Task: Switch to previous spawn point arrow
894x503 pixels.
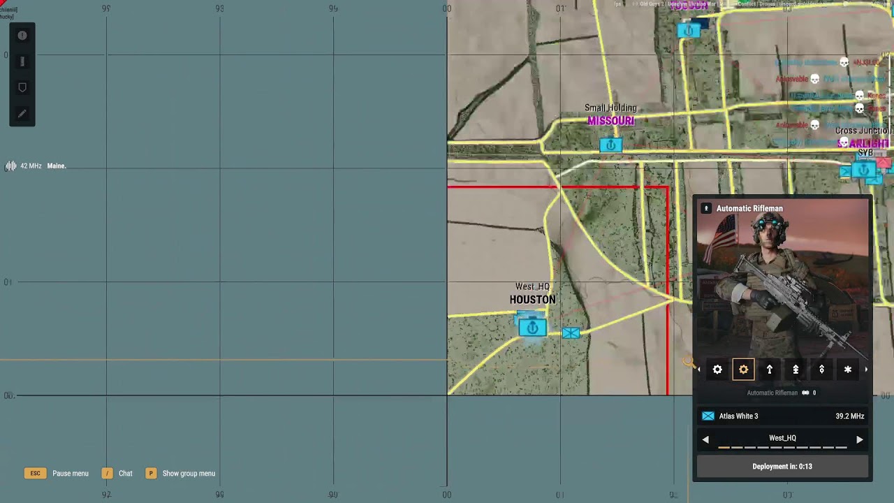Action: (x=705, y=439)
